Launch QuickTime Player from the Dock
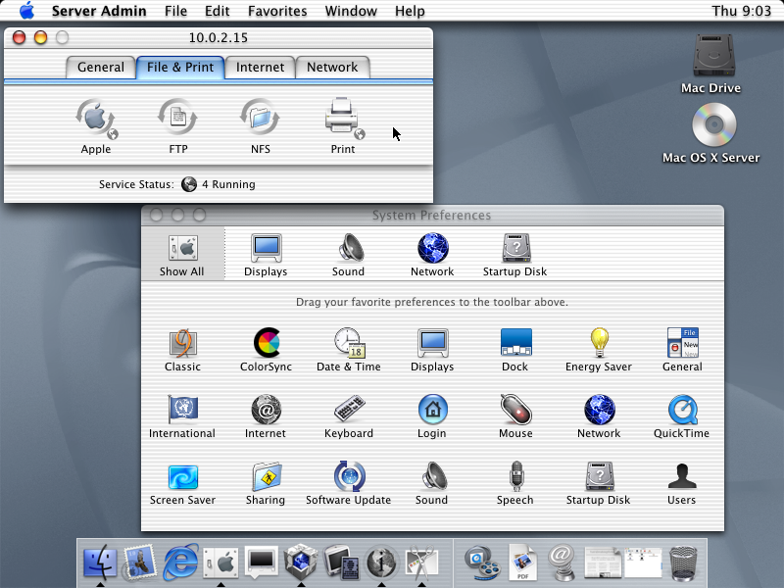Screen dimensions: 784x588 pos(482,563)
